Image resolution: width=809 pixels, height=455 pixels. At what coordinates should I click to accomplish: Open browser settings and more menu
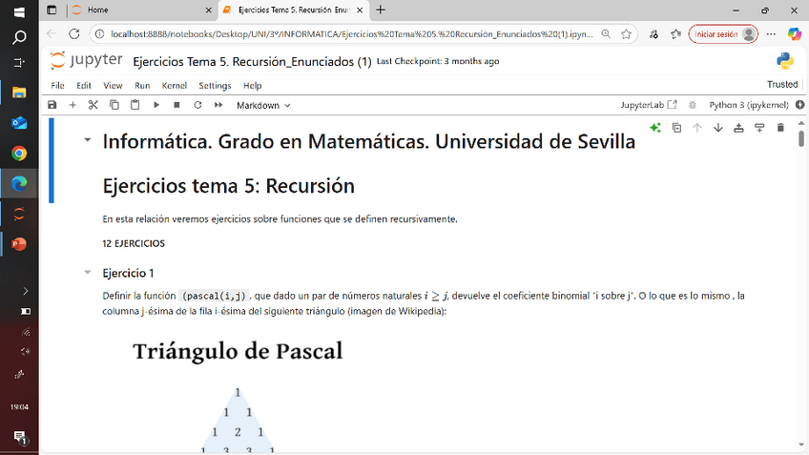771,34
